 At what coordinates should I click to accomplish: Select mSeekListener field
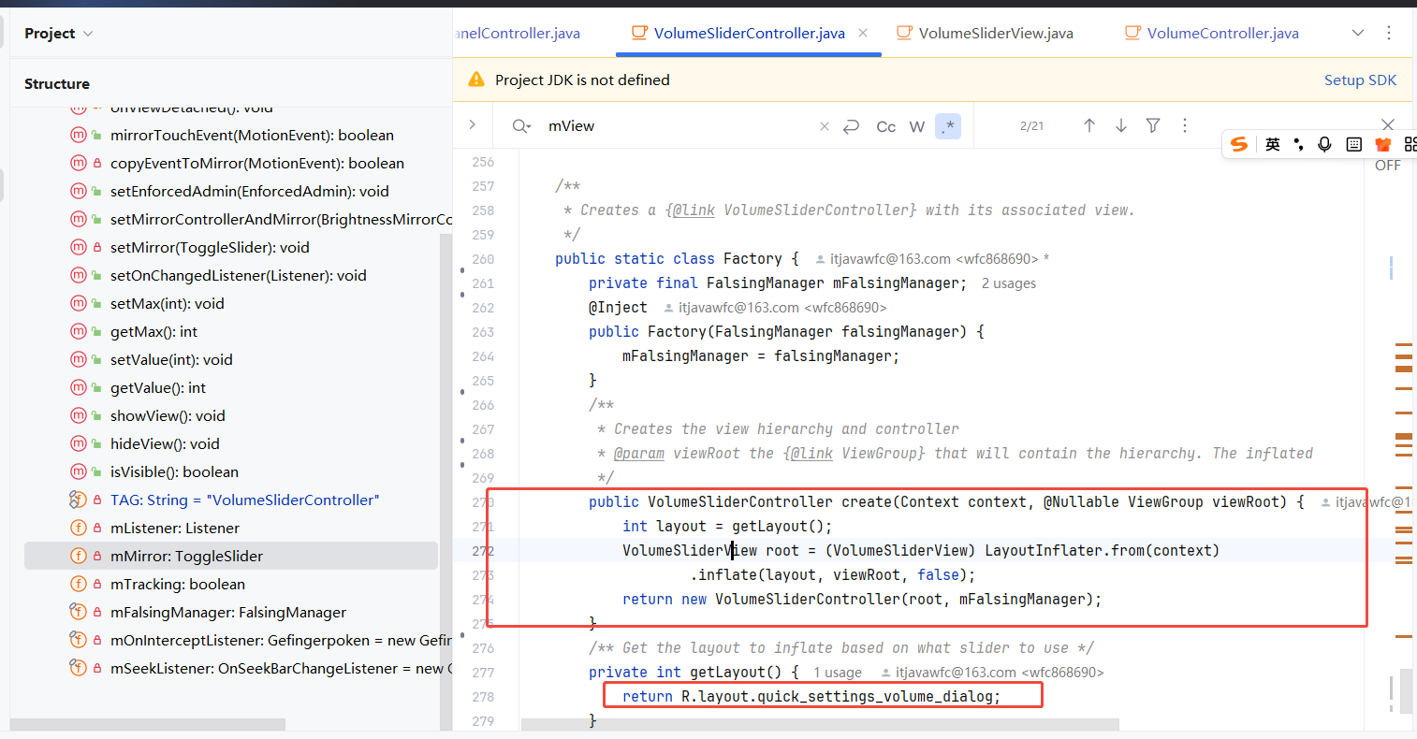(281, 669)
